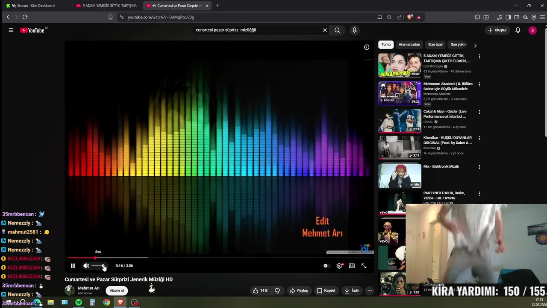
Task: Start voice search with microphone icon
Action: [354, 30]
